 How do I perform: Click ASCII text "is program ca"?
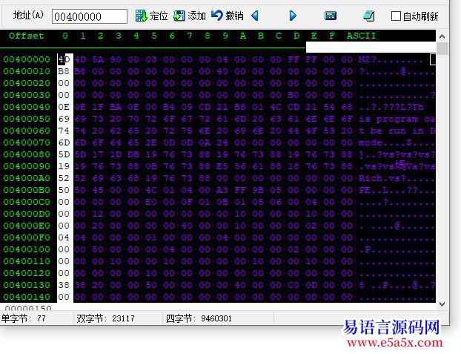[397, 119]
